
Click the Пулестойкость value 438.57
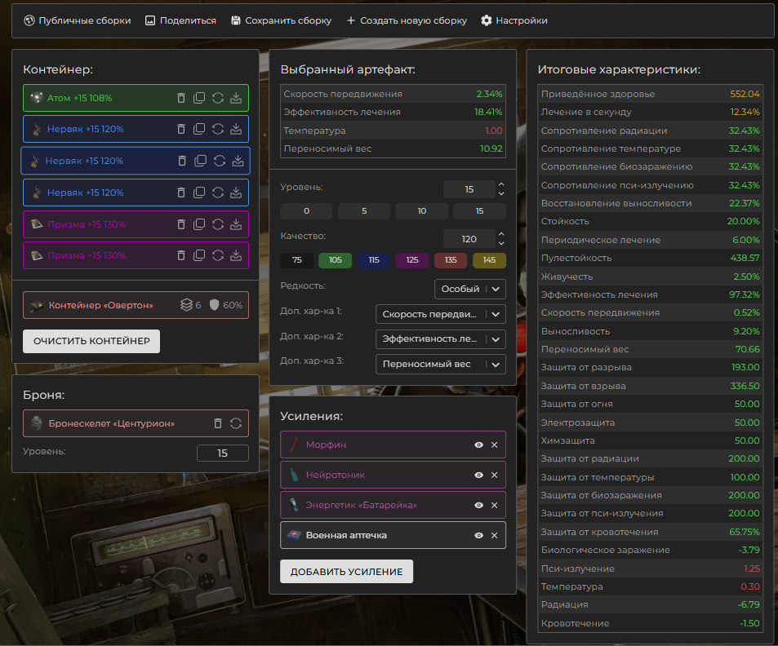745,258
